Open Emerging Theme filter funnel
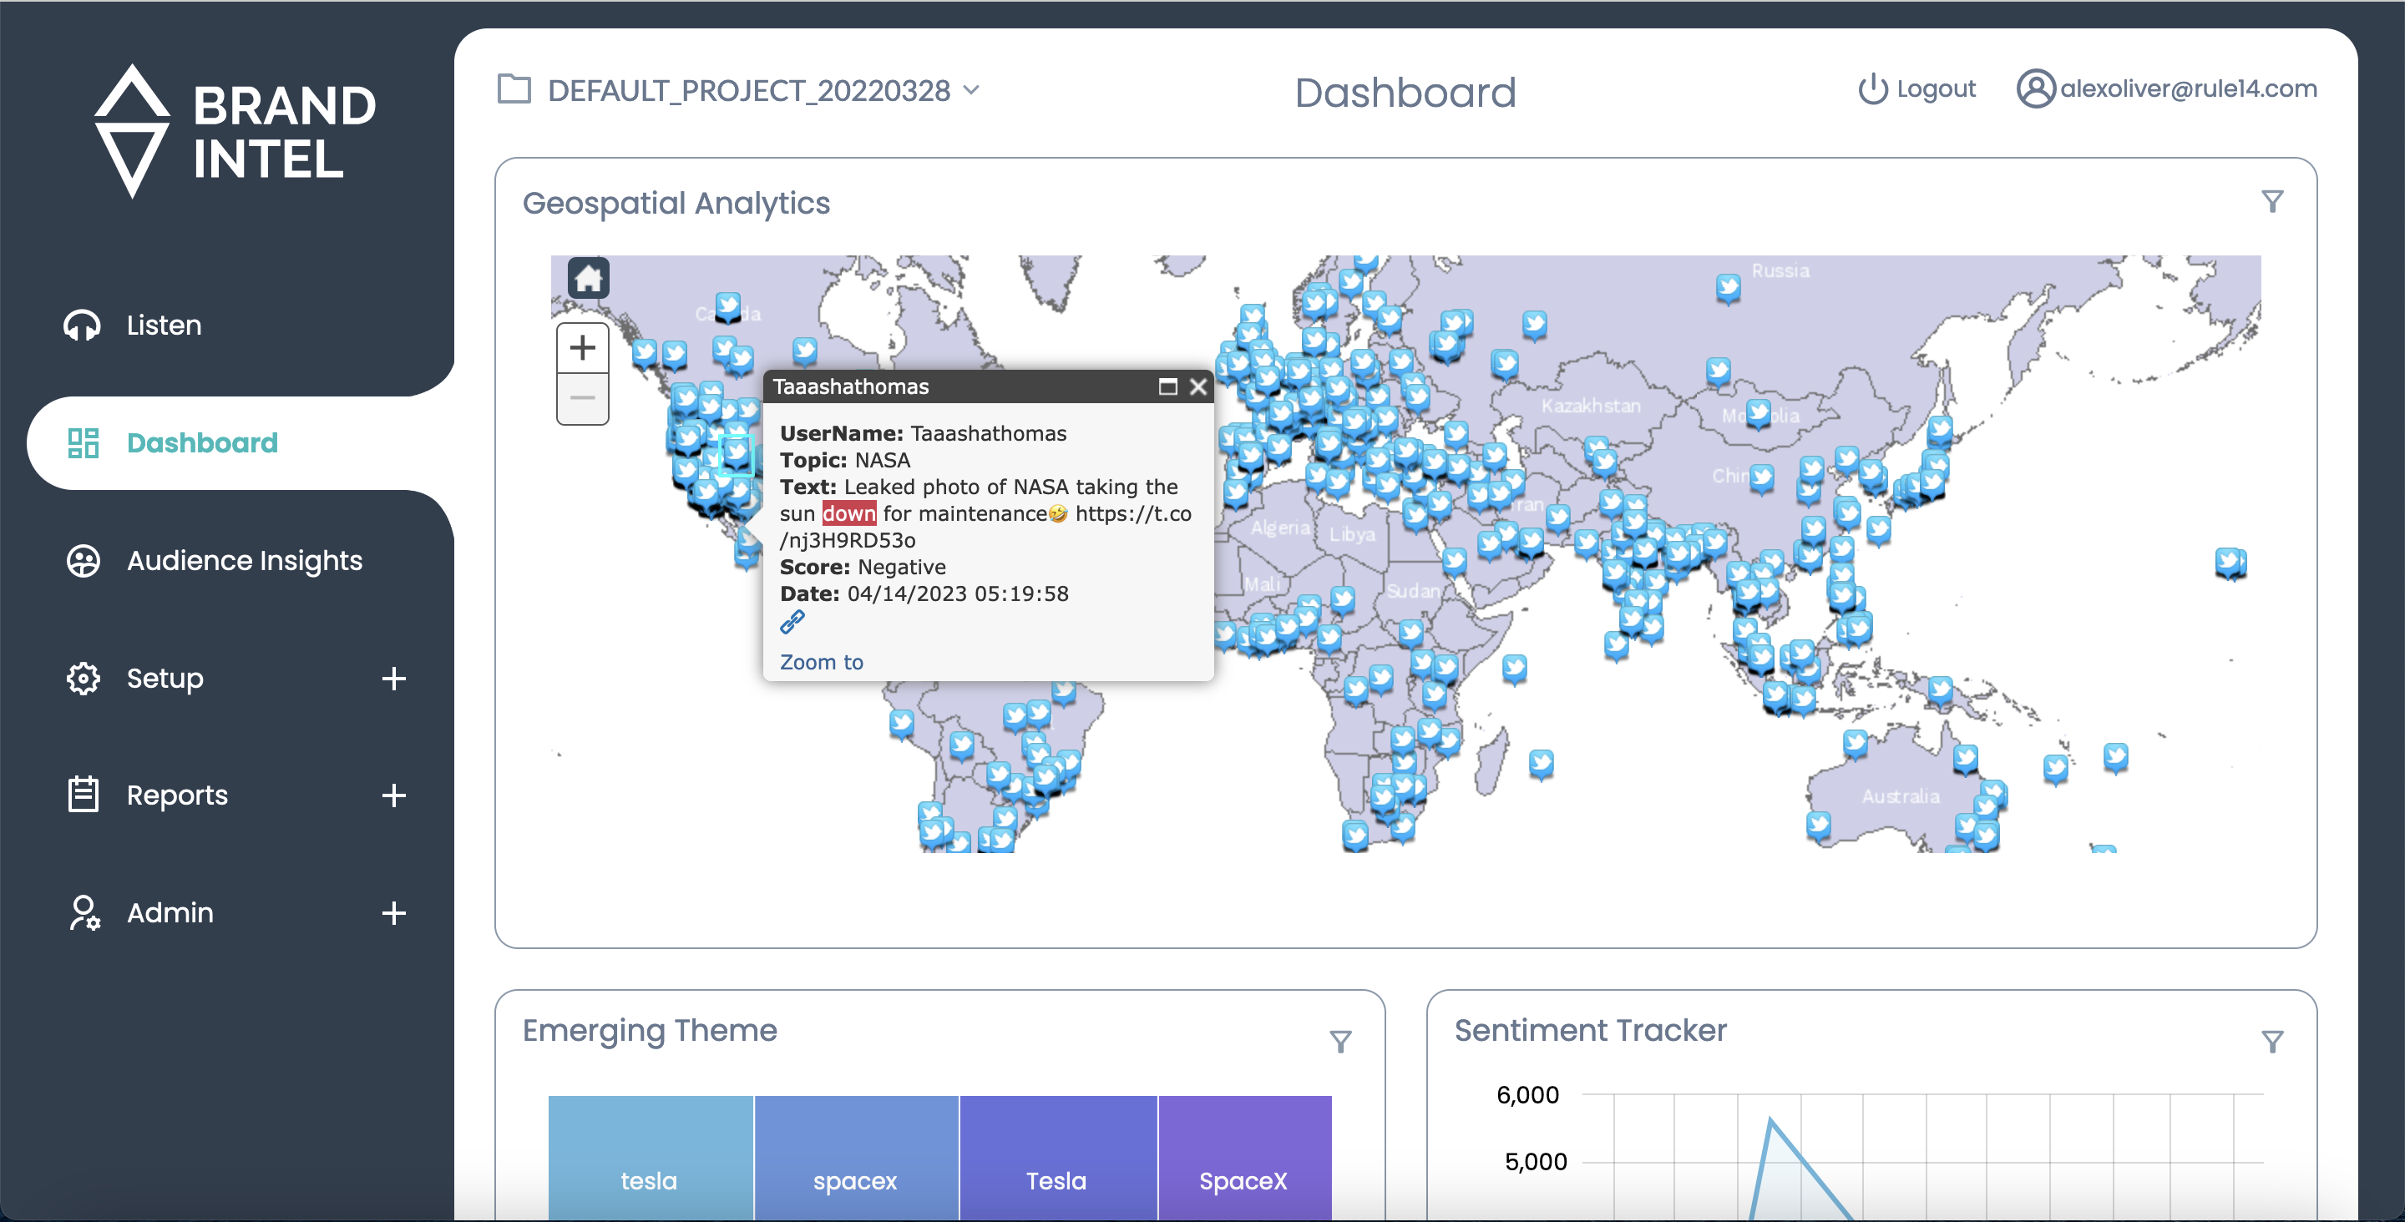Image resolution: width=2405 pixels, height=1222 pixels. pyautogui.click(x=1340, y=1041)
